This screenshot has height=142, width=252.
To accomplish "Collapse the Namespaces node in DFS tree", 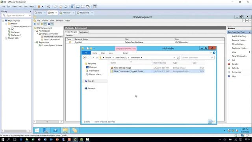I will point(35,31).
